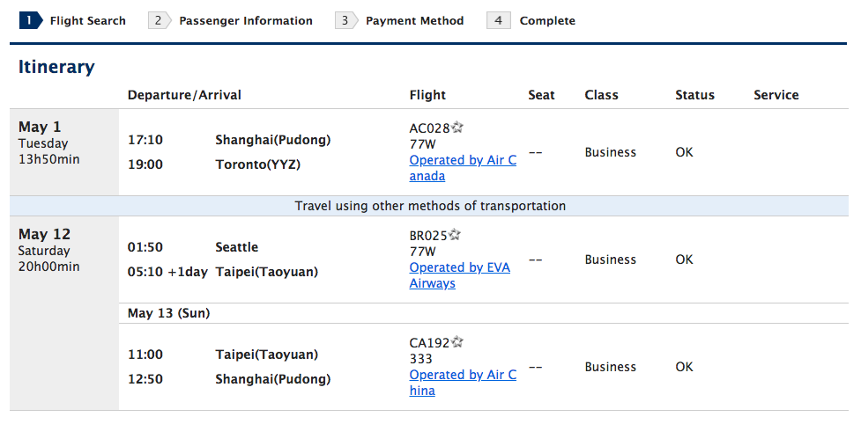Click Star Alliance icon beside CA192
861x424 pixels.
pos(456,342)
